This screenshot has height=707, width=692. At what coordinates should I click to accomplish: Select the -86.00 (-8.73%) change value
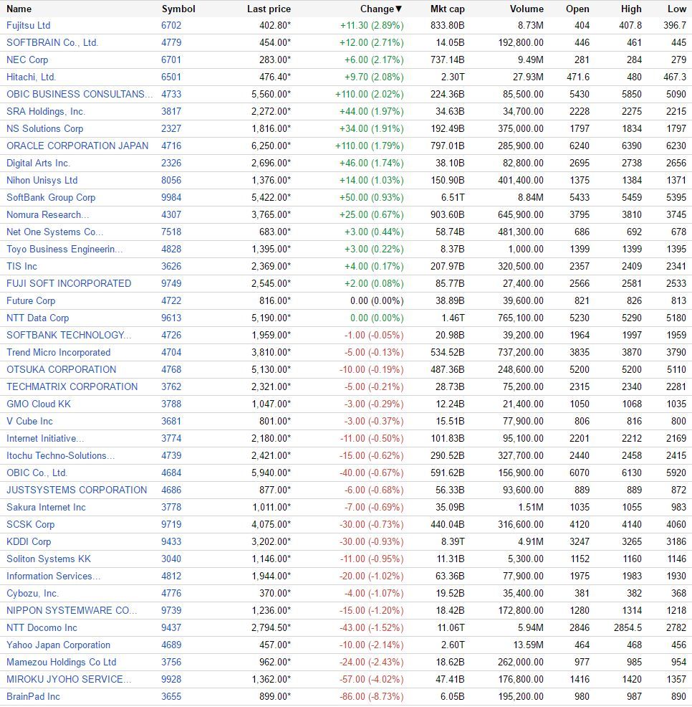[x=372, y=696]
